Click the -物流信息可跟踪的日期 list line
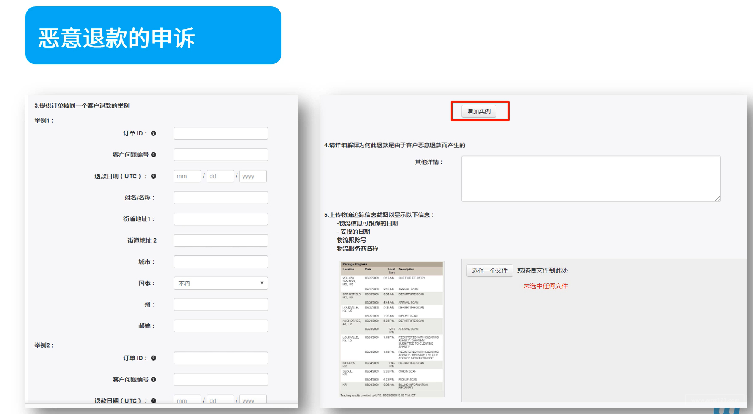 [367, 223]
